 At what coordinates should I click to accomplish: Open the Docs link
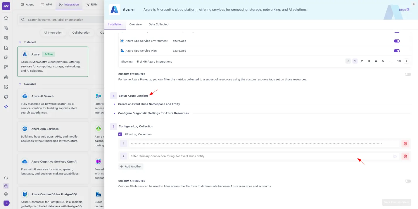pyautogui.click(x=404, y=10)
